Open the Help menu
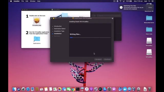 (x=39, y=1)
